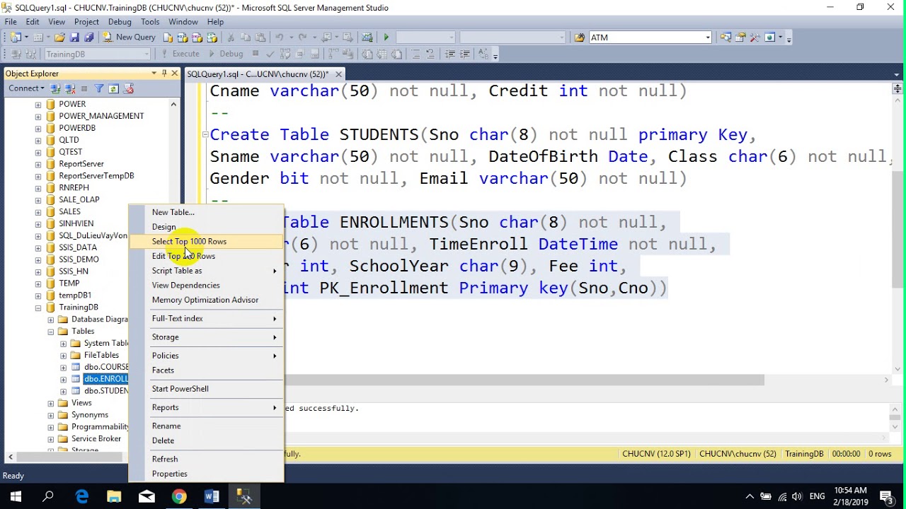
Task: Choose Select Top 1000 Rows from context menu
Action: click(x=189, y=242)
